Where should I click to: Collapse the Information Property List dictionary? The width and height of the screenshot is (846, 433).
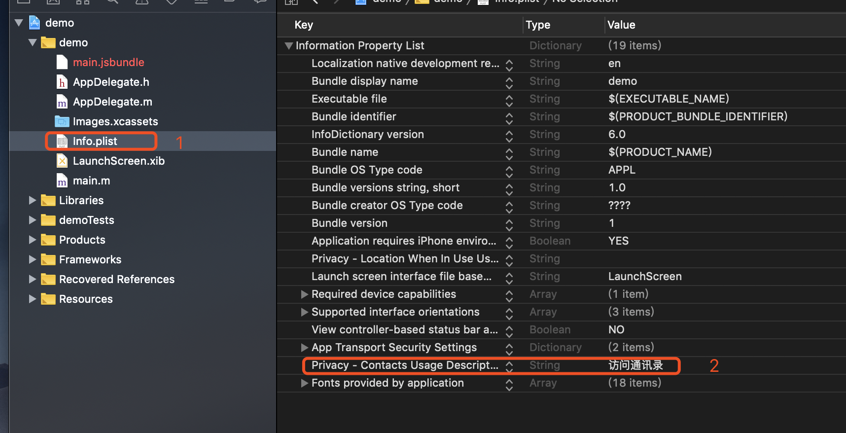[289, 46]
